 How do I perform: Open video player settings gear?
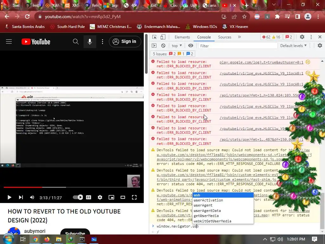point(100,197)
